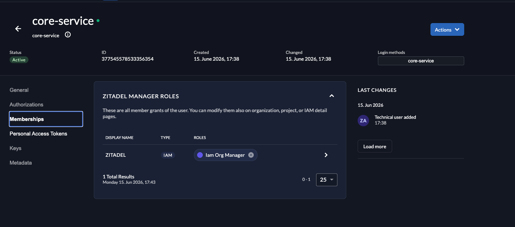The image size is (515, 227).
Task: Open ZITADEL membership details chevron arrow
Action: point(326,155)
